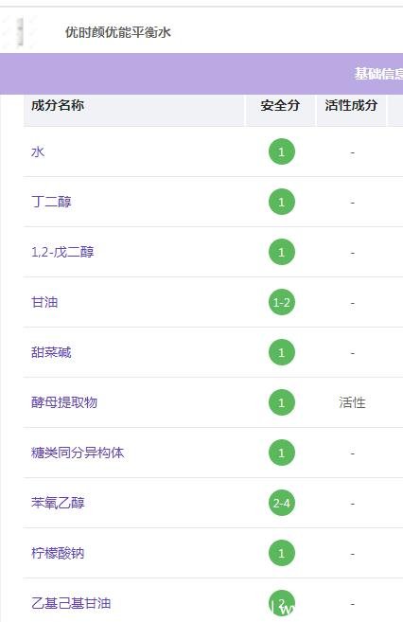Open the 苯氧乙醇 ingredient link
Screen dimensions: 403x622
[x=58, y=503]
